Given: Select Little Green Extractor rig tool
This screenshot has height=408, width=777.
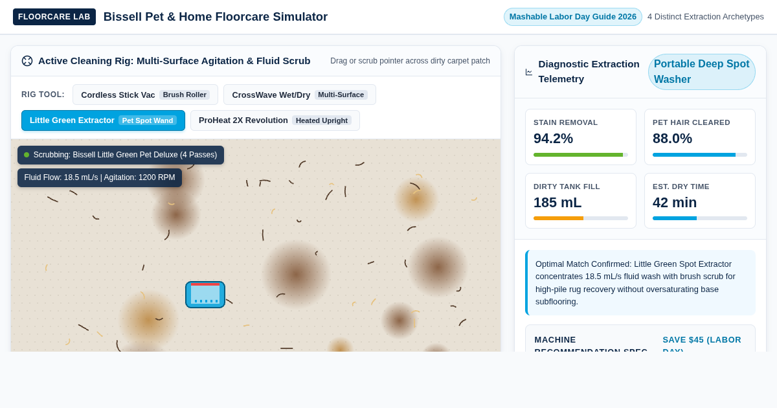Looking at the screenshot, I should (103, 120).
